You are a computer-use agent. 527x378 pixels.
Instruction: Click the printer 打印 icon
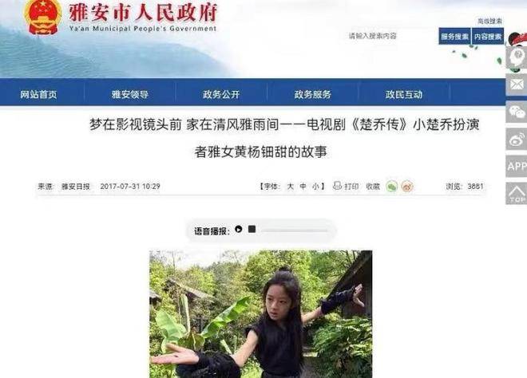click(x=337, y=186)
